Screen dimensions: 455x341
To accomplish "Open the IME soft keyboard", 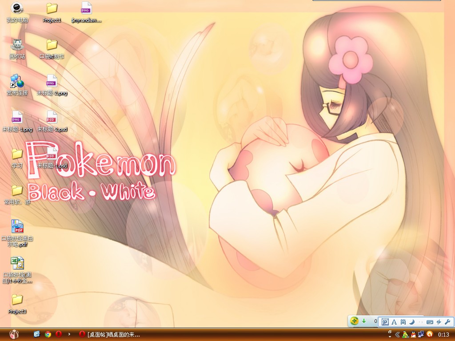I will point(430,322).
